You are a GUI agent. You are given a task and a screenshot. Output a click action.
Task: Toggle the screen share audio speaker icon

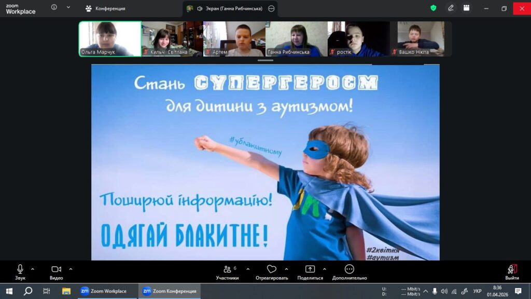(x=200, y=8)
